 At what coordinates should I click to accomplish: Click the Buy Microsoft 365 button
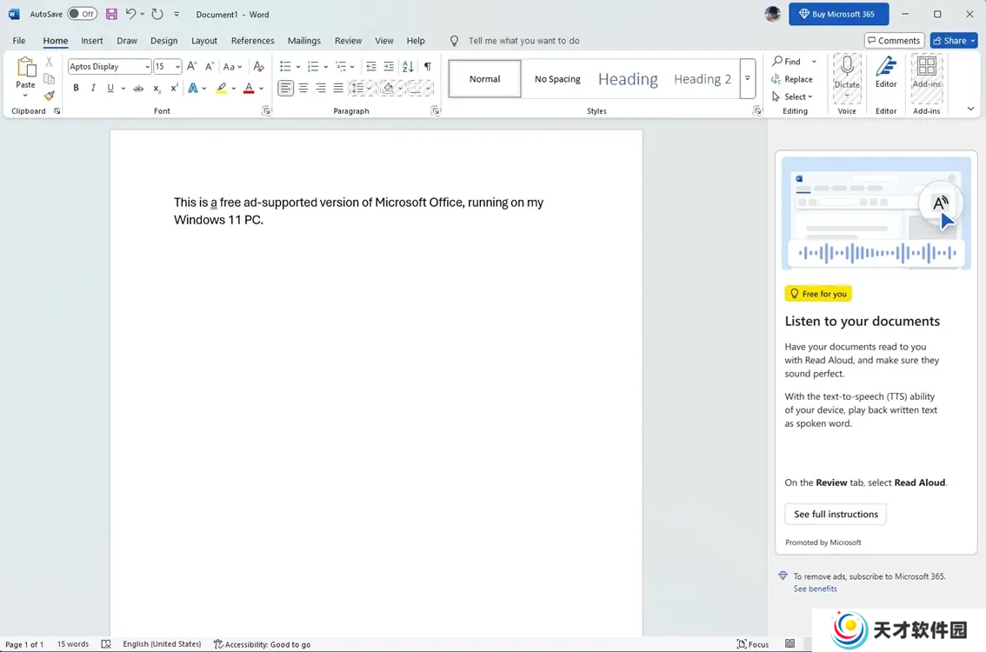[x=839, y=14]
